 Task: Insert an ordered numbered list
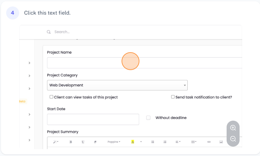[165, 142]
